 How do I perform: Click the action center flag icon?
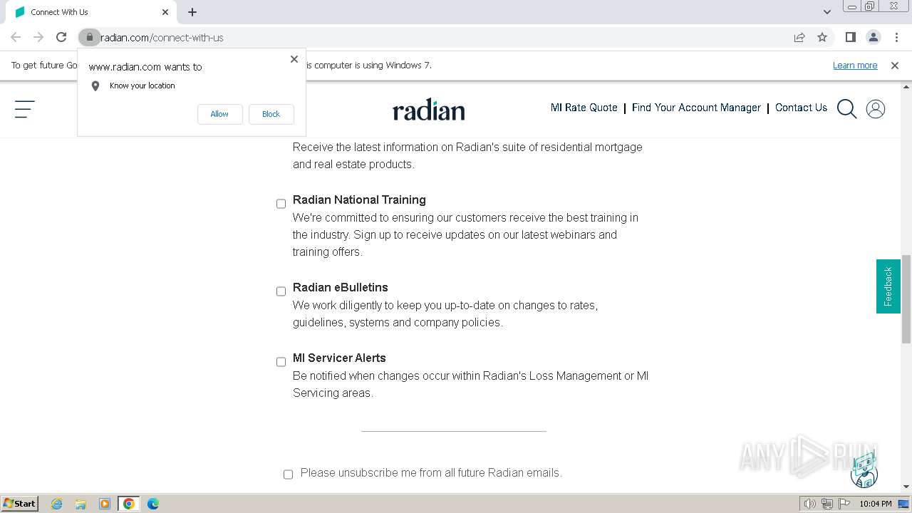pyautogui.click(x=844, y=504)
